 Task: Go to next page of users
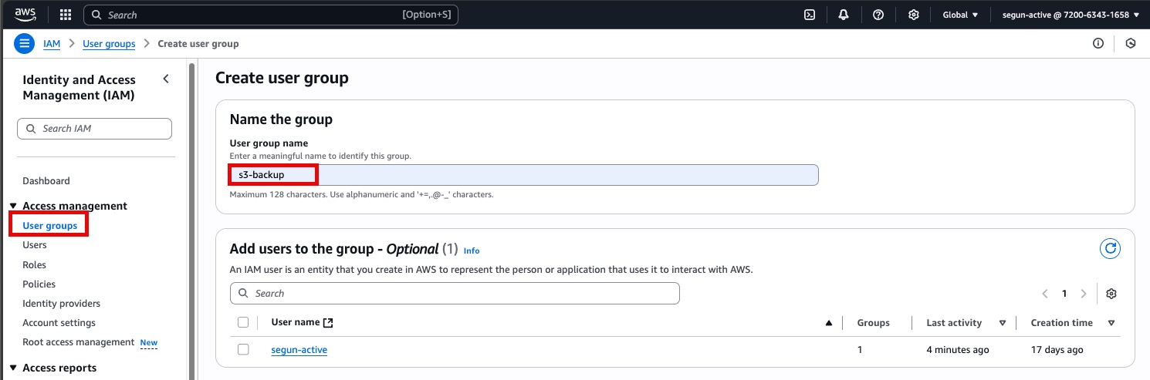1084,294
